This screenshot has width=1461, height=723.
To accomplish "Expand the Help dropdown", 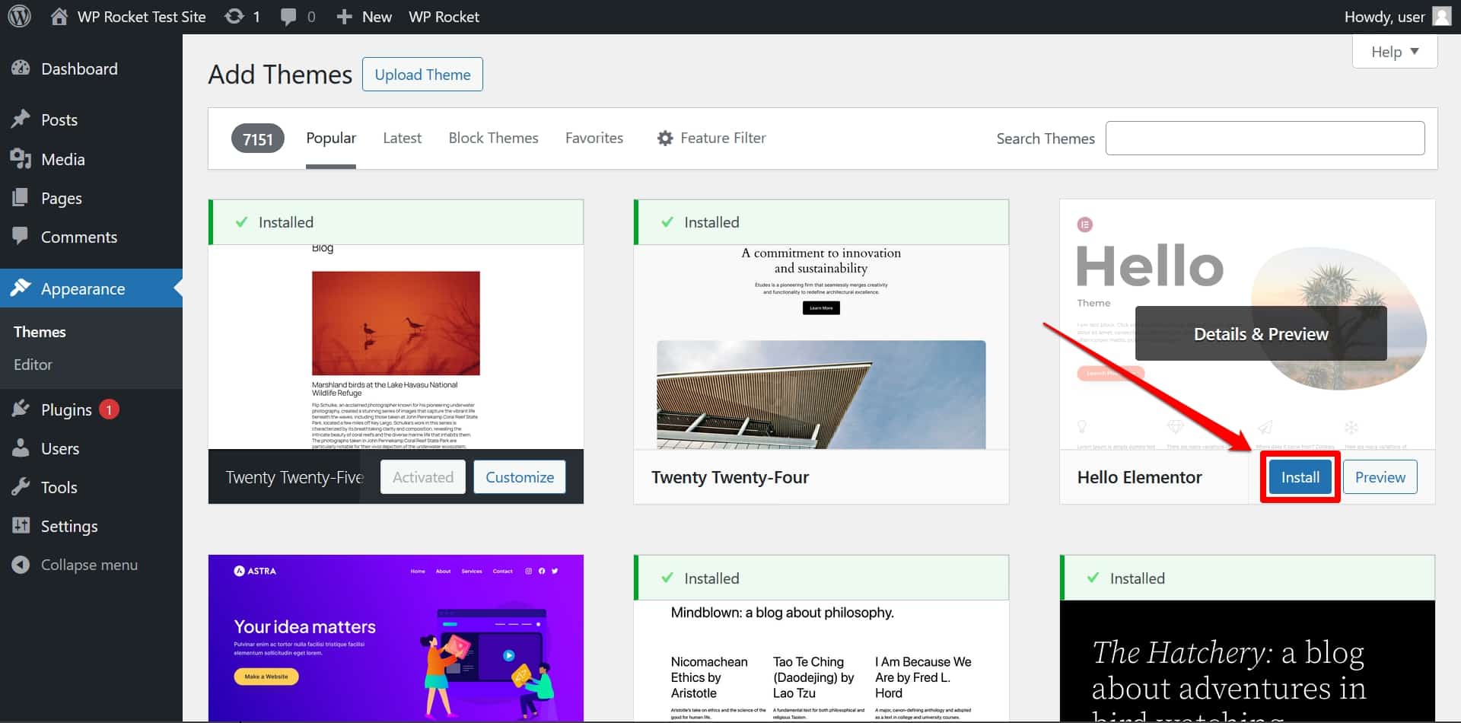I will pos(1394,52).
